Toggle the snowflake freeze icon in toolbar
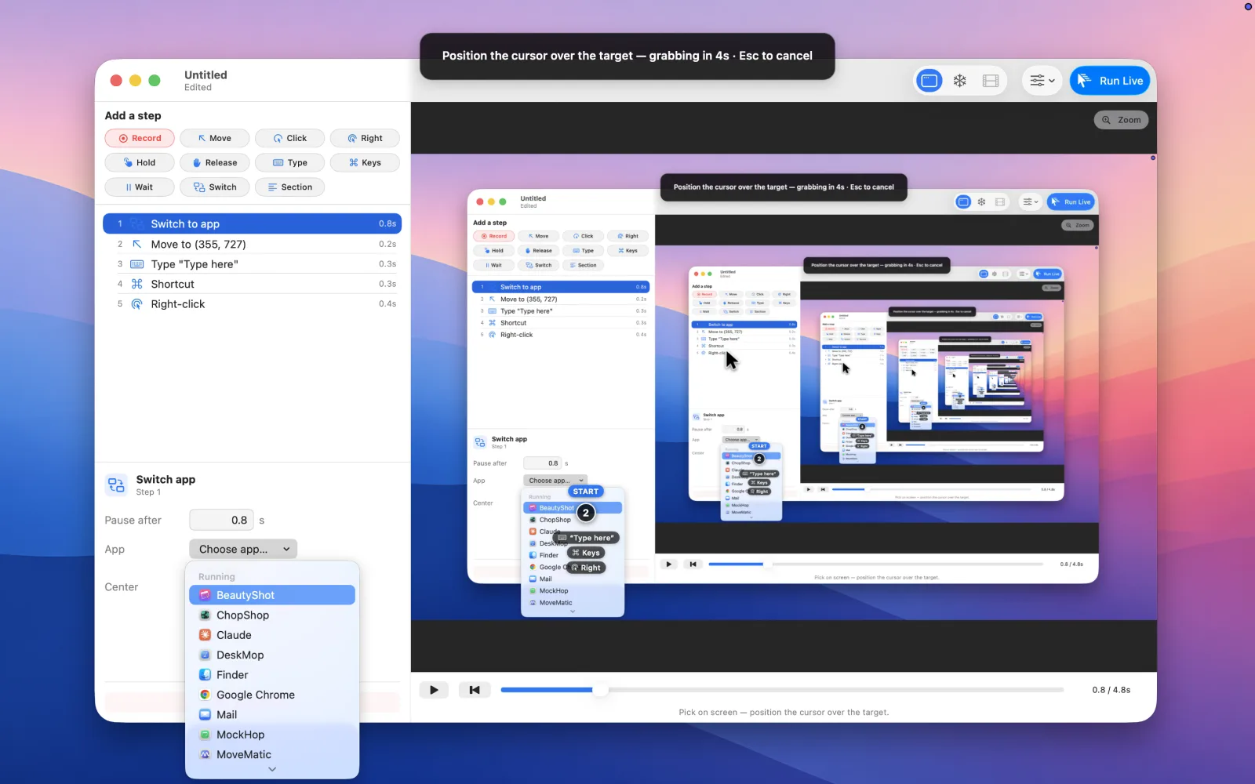1255x784 pixels. pyautogui.click(x=960, y=81)
